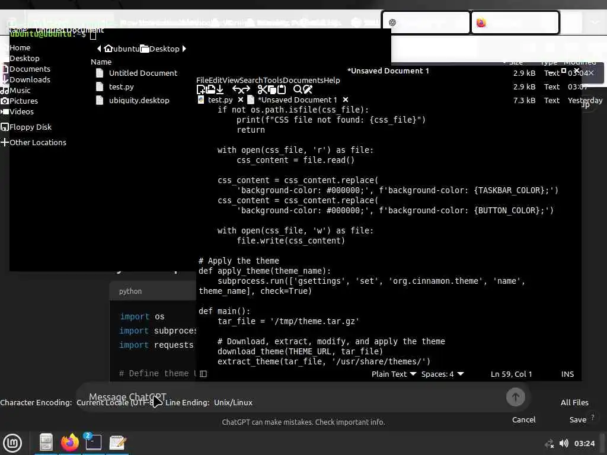
Task: Open the Character Encoding dropdown
Action: pyautogui.click(x=118, y=403)
